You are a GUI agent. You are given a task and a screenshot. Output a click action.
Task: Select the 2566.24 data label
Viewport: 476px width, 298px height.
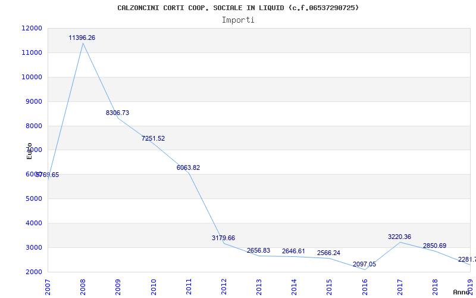329,253
